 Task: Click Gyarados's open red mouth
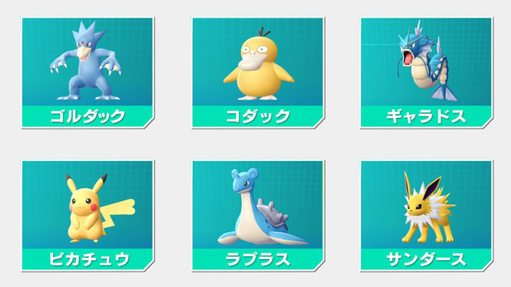(407, 57)
